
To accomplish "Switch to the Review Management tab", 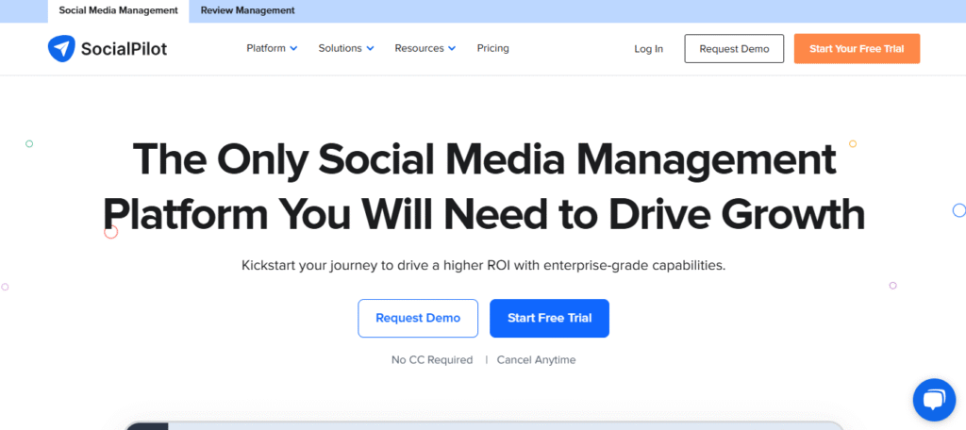I will tap(247, 10).
